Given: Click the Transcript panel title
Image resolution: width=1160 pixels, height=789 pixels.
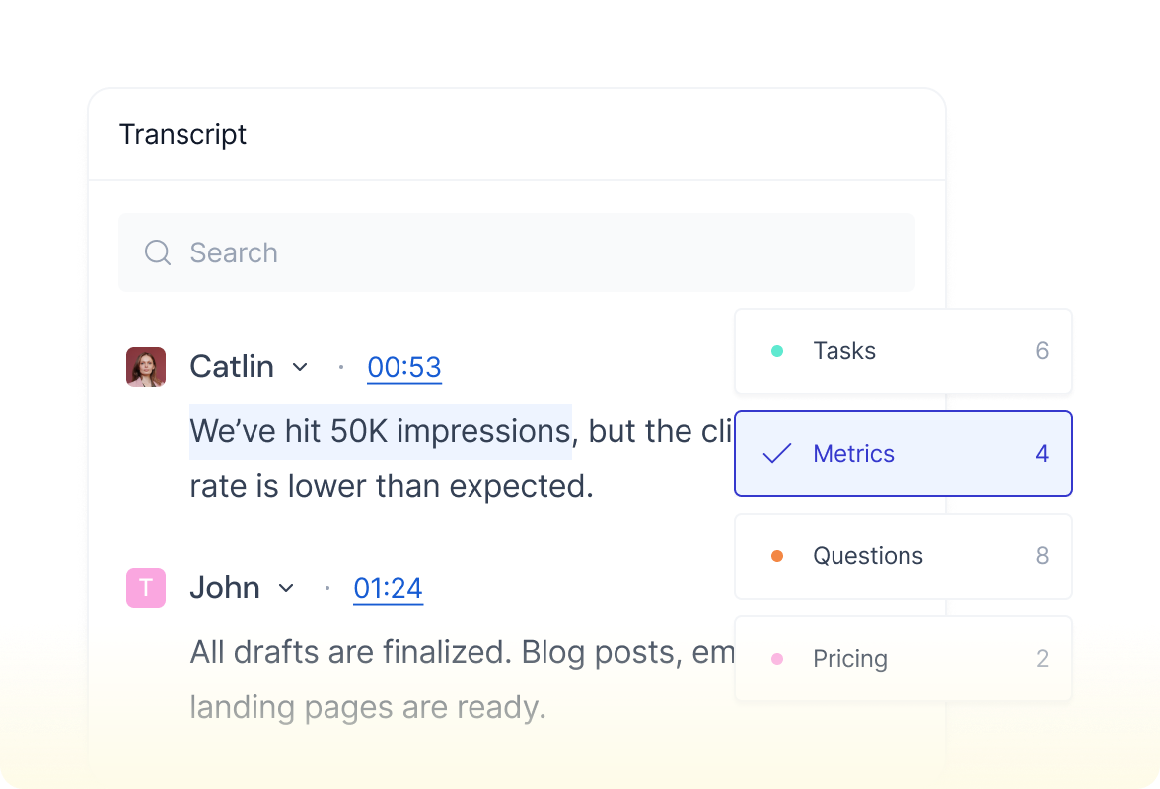Looking at the screenshot, I should pos(182,134).
